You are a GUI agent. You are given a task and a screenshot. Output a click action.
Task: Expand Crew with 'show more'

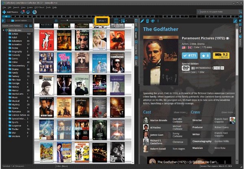(x=228, y=112)
